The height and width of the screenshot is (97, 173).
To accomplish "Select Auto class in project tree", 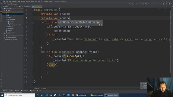I will (x=10, y=18).
